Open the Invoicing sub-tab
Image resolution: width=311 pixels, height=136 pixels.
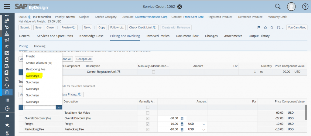tap(40, 46)
